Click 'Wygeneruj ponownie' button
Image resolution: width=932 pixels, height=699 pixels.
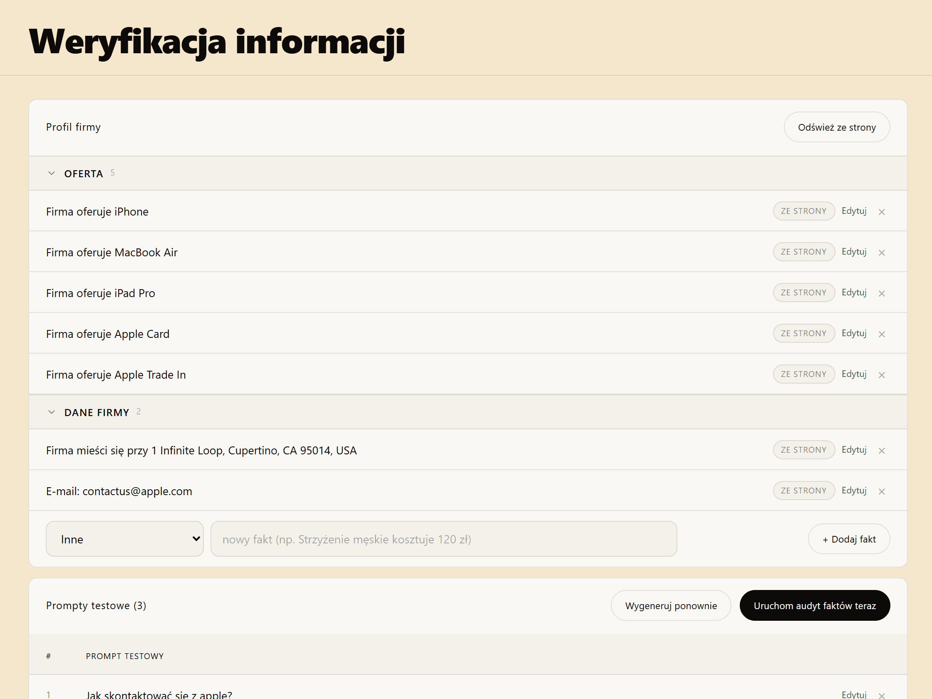click(x=671, y=605)
